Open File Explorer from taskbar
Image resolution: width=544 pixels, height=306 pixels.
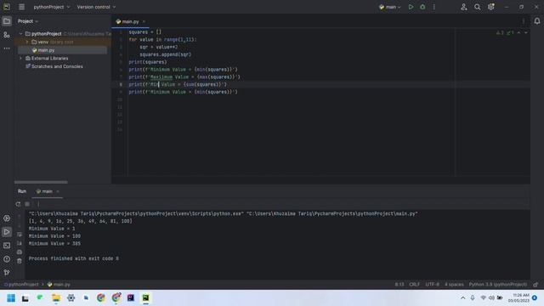[x=56, y=298]
